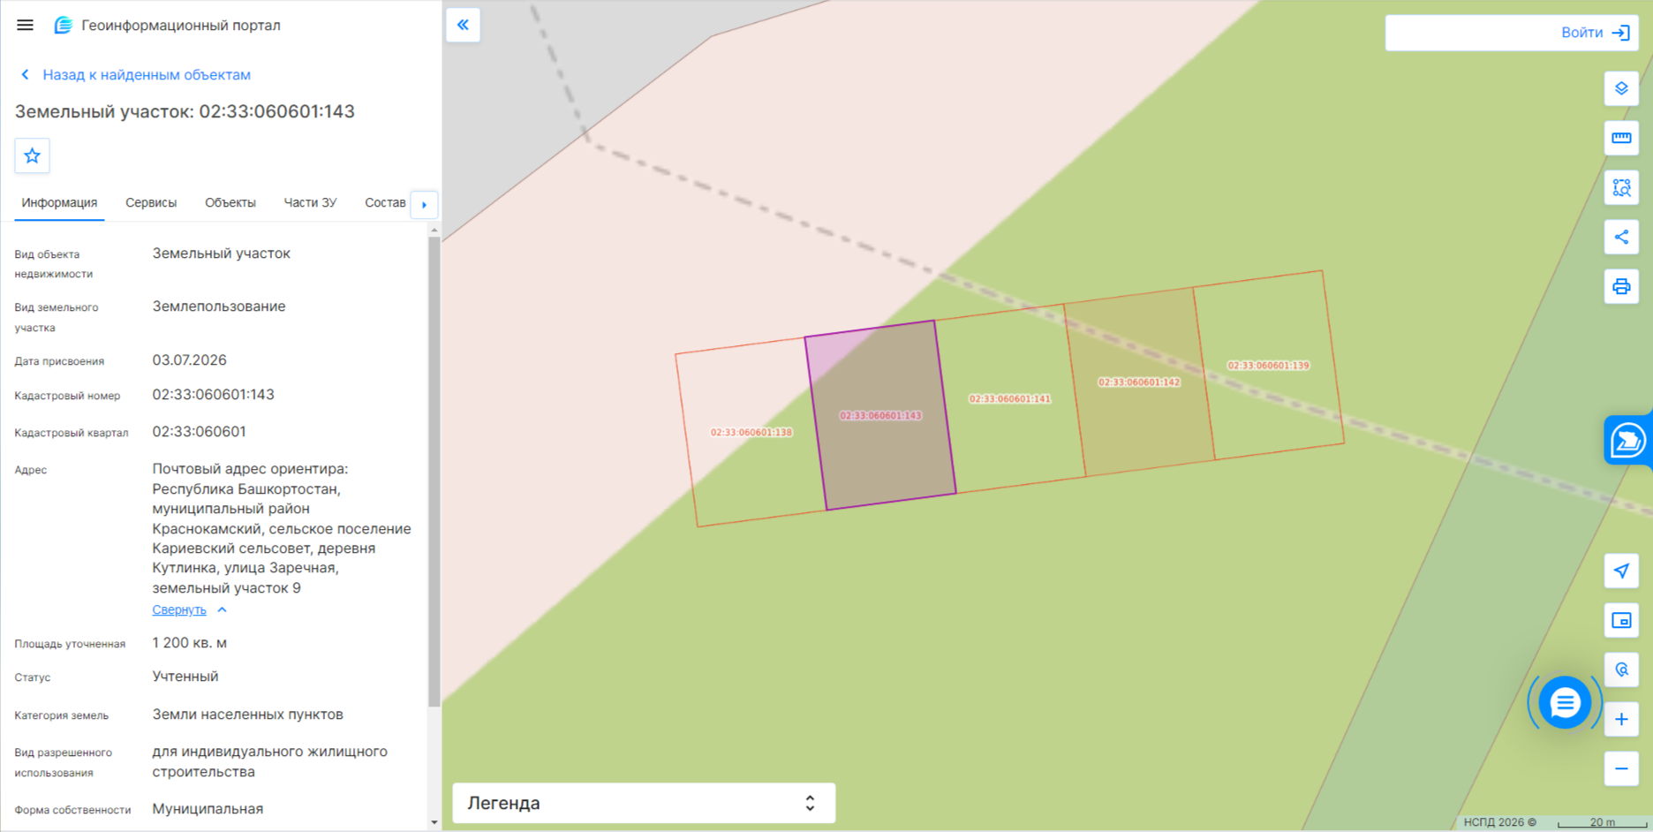Open the round chat support bubble

click(1565, 703)
